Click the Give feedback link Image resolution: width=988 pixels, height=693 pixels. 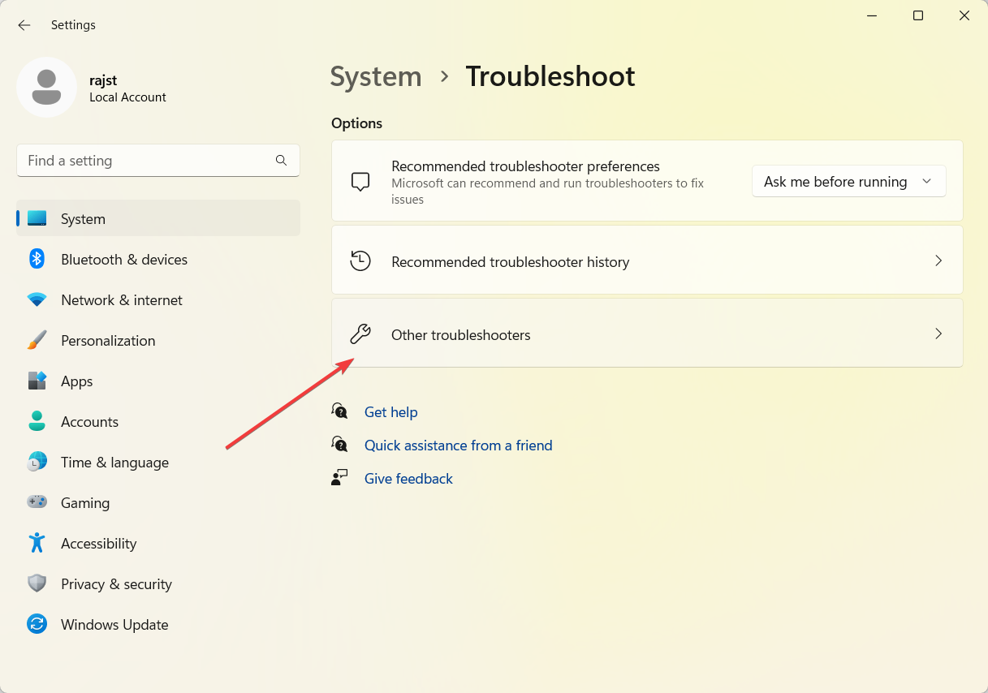(408, 479)
